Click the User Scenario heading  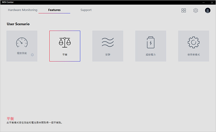[x=18, y=24]
